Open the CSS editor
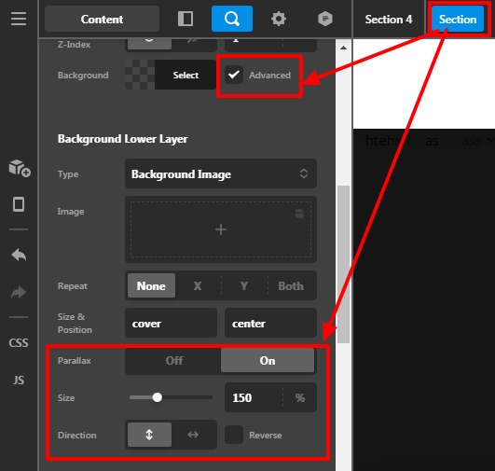 19,342
